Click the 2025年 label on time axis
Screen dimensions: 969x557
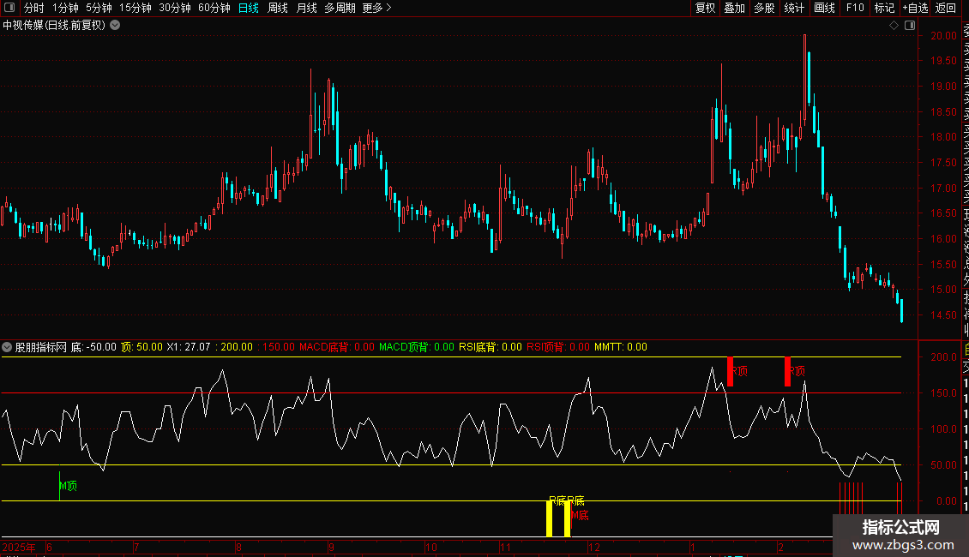19,548
